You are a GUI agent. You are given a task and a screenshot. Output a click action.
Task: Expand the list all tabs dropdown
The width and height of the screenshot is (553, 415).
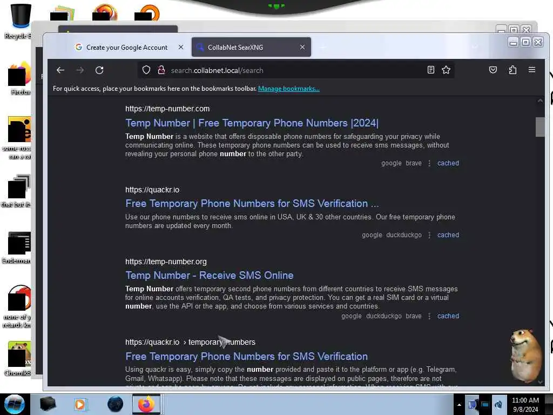(x=475, y=47)
